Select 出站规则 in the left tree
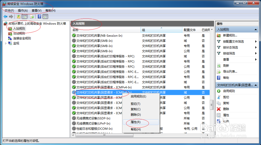 pos(19,33)
